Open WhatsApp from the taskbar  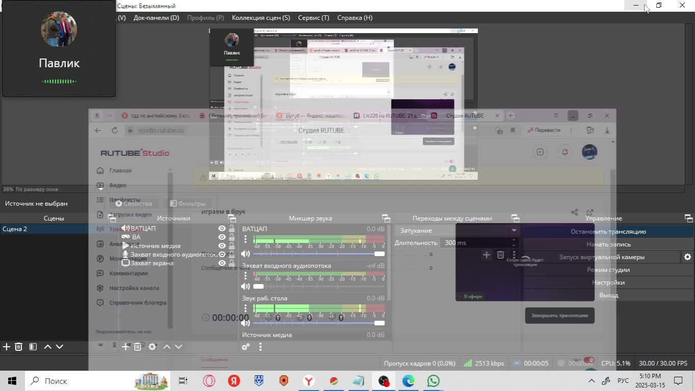[433, 381]
